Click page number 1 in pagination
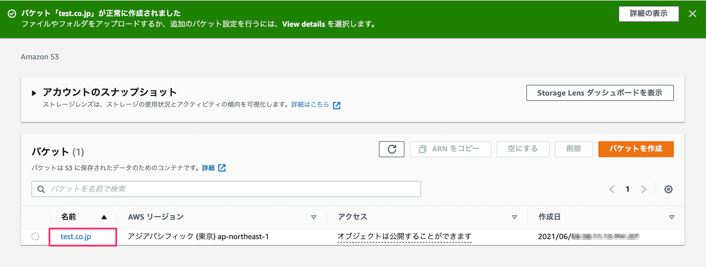This screenshot has height=267, width=706. [627, 189]
